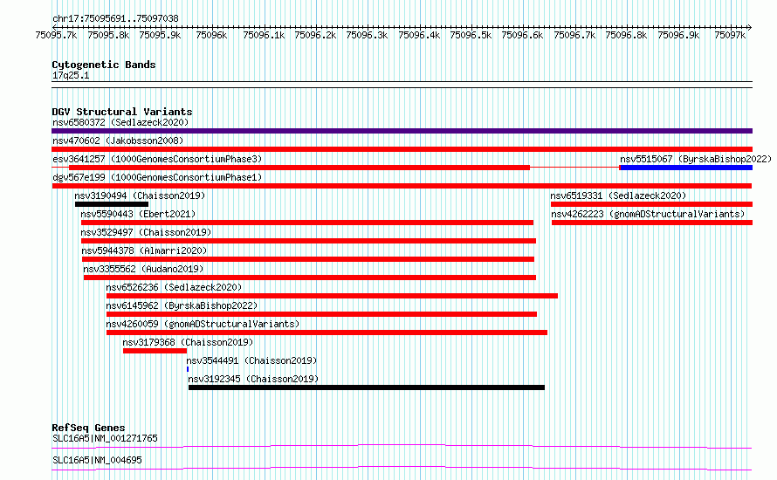Click the 75096.5k ruler tick label
The width and height of the screenshot is (777, 480).
tap(471, 36)
